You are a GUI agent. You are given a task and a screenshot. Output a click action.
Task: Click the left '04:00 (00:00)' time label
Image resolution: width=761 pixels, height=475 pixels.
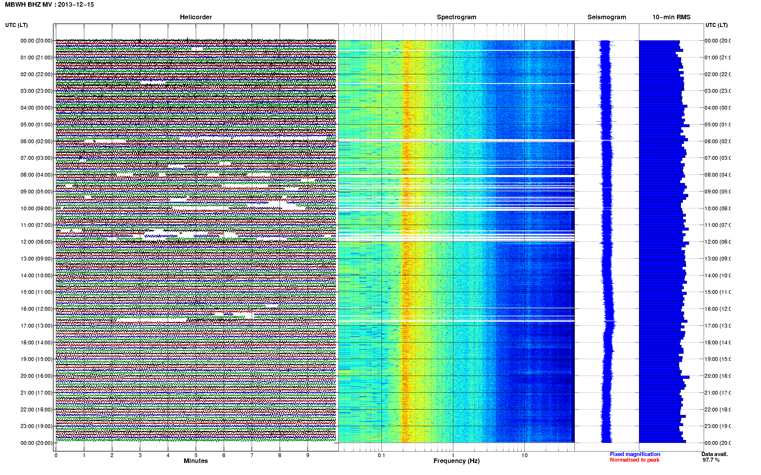[36, 108]
